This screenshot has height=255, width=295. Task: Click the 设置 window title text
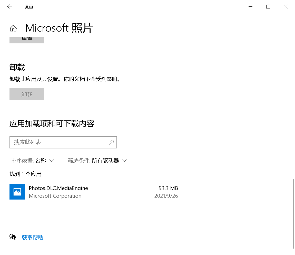(28, 7)
